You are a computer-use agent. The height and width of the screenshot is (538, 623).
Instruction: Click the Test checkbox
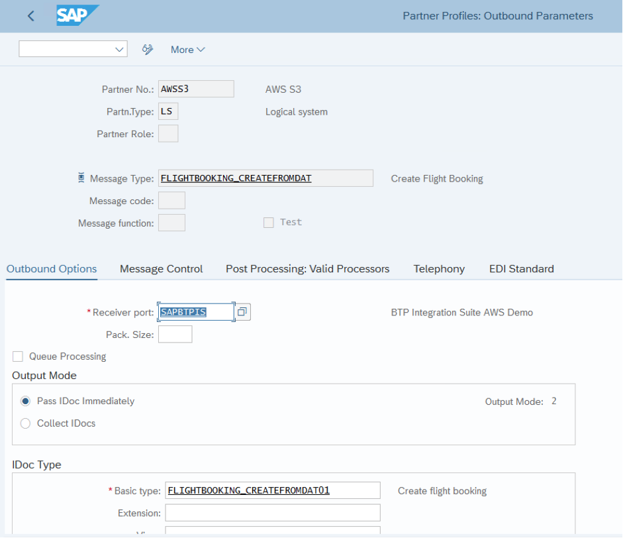pyautogui.click(x=268, y=222)
